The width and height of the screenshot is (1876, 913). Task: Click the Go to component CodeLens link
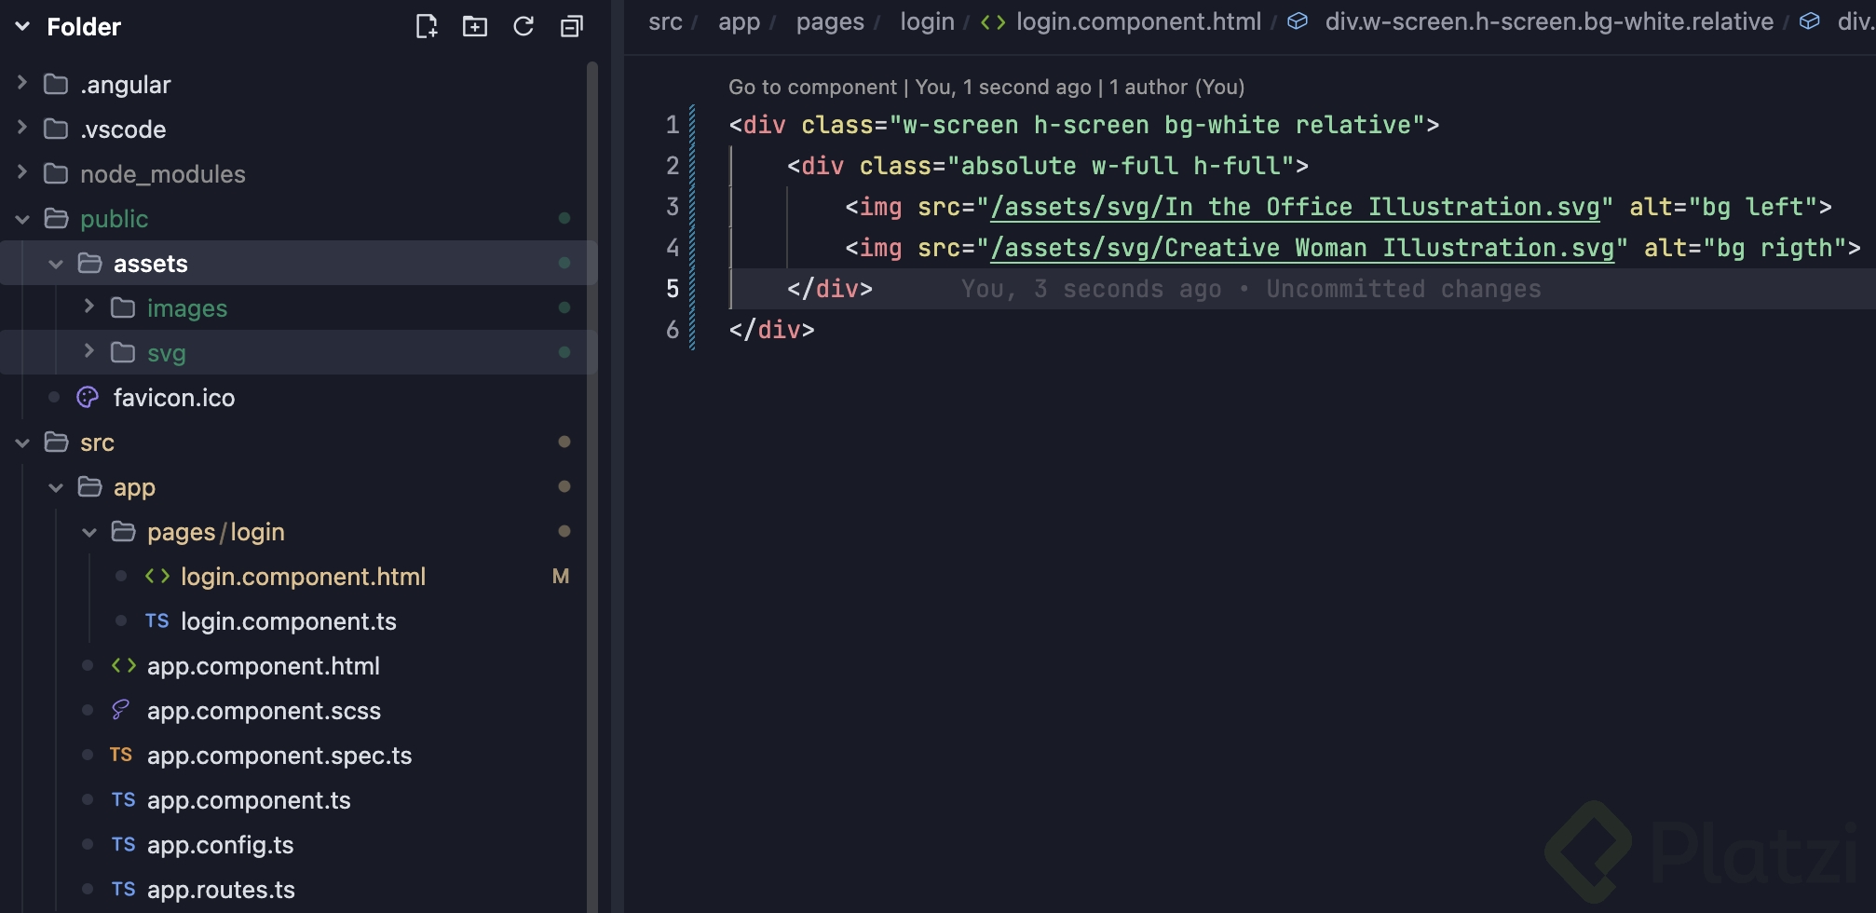(812, 87)
